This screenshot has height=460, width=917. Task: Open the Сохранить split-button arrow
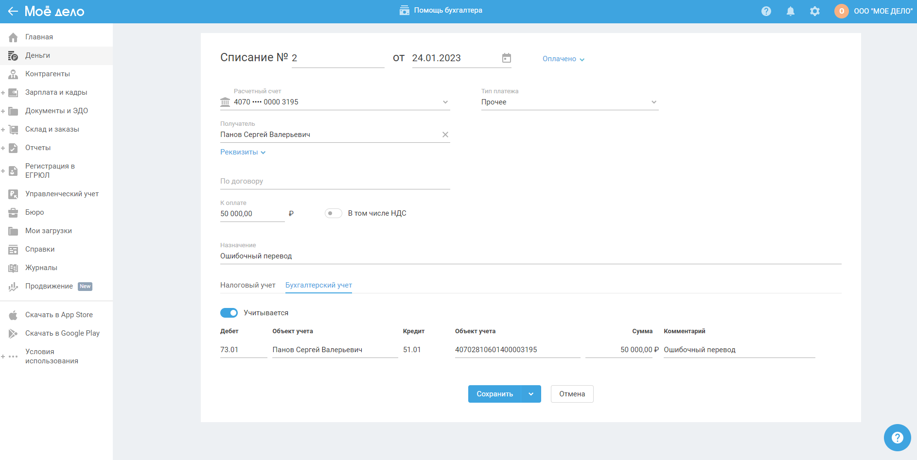click(531, 394)
